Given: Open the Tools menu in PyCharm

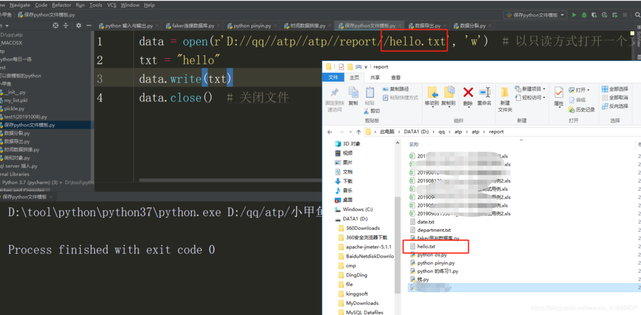Looking at the screenshot, I should 96,5.
